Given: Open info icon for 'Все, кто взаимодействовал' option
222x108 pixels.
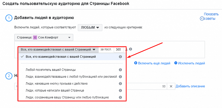Looking at the screenshot, I should (x=120, y=57).
